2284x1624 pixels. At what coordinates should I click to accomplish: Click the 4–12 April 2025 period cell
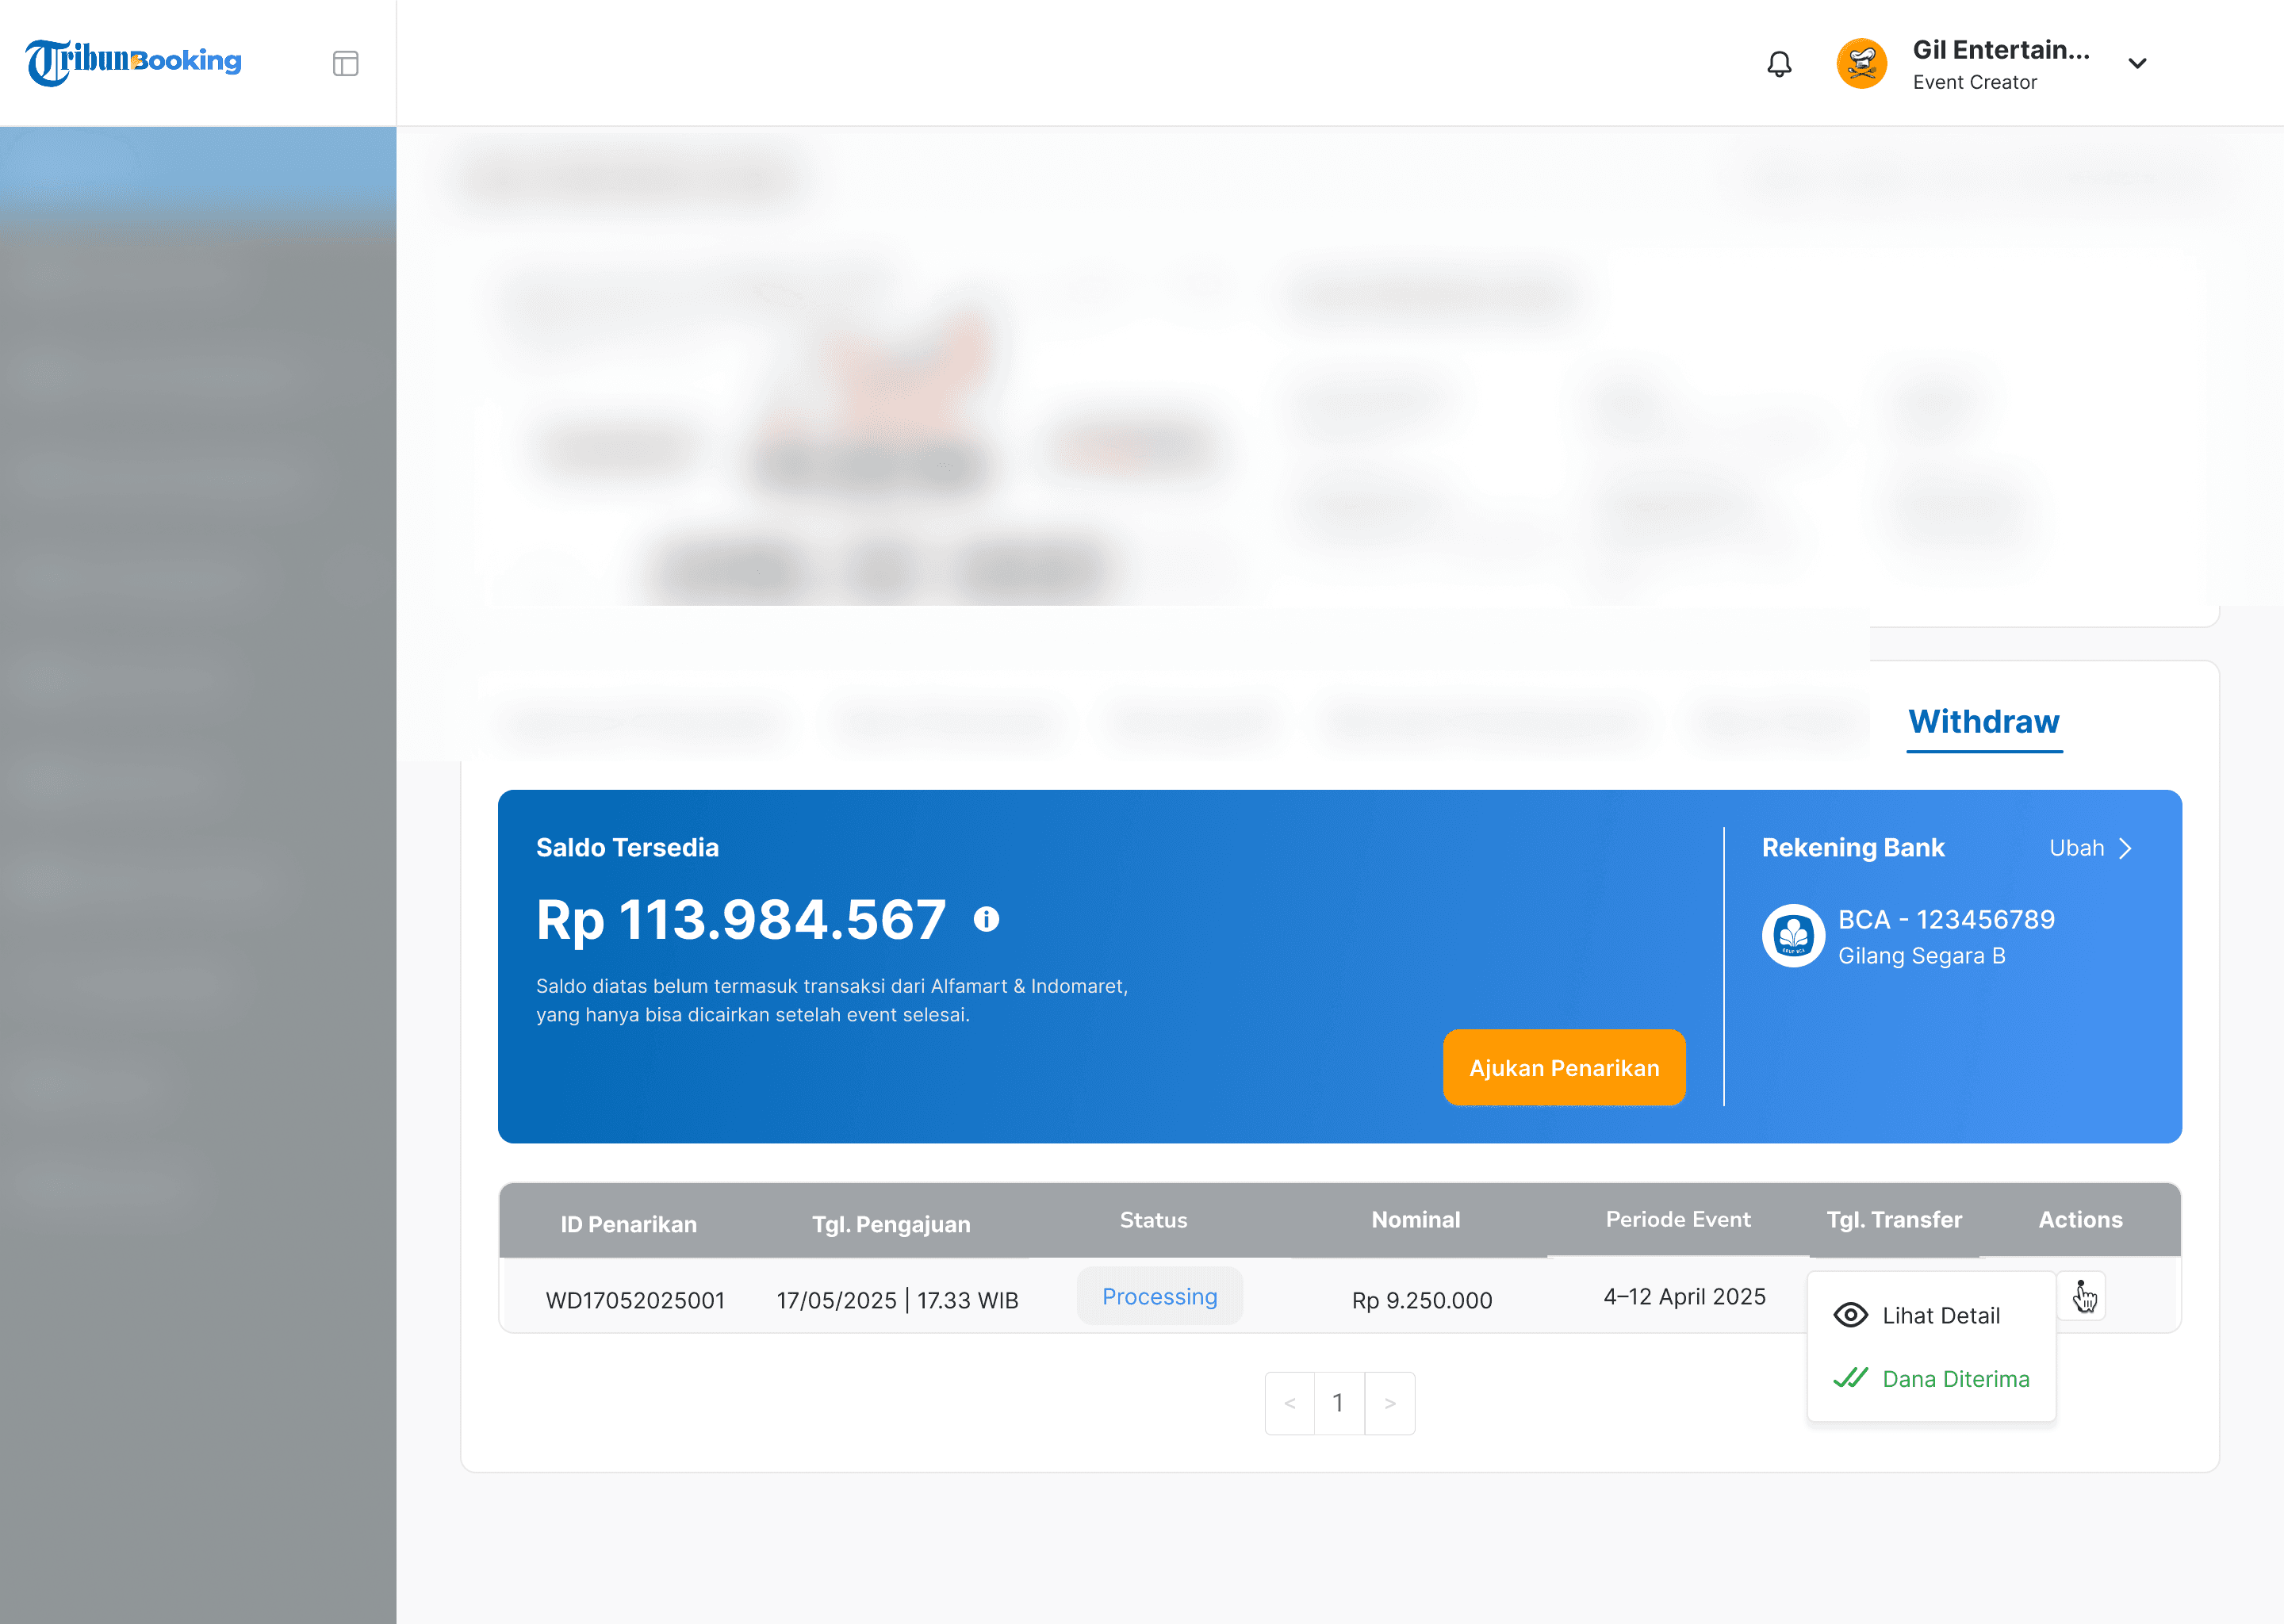click(1684, 1296)
